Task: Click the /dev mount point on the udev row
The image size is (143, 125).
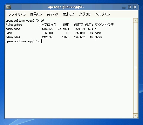Action: point(98,33)
